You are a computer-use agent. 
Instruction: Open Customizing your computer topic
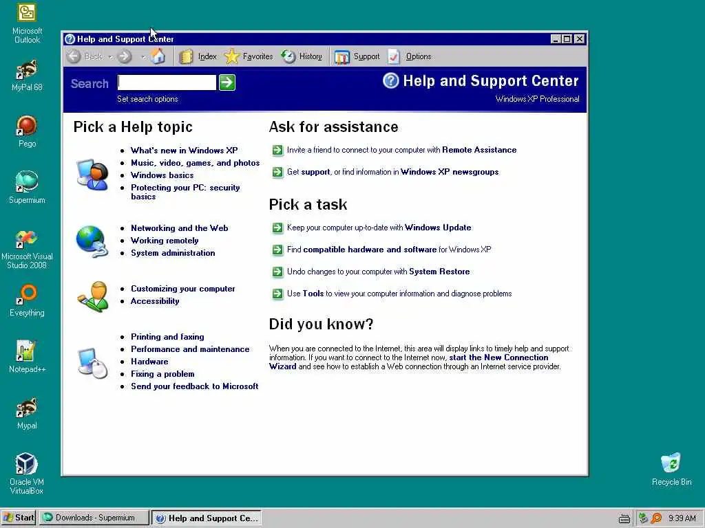[183, 289]
